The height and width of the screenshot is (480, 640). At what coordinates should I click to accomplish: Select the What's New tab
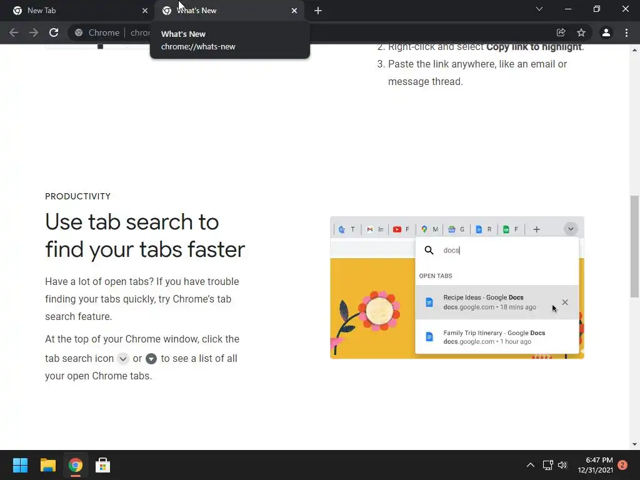(x=229, y=11)
